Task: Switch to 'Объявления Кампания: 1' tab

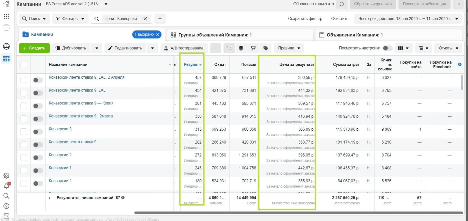Action: point(355,35)
